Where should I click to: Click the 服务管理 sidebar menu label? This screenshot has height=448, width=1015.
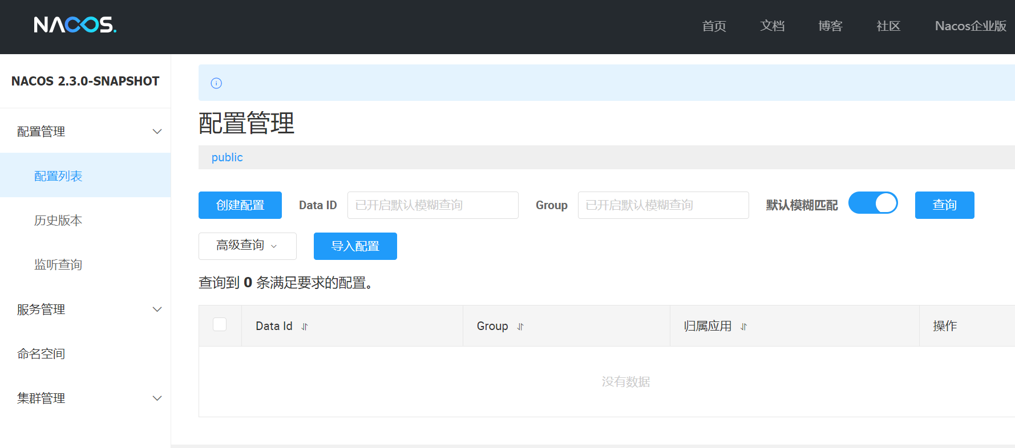click(41, 309)
